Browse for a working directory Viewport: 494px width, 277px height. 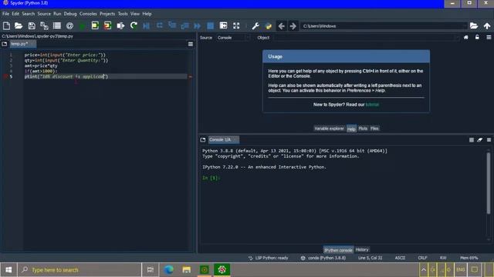[x=474, y=25]
